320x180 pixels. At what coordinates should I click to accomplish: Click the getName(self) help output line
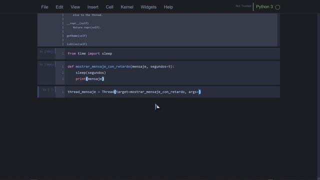(x=77, y=35)
